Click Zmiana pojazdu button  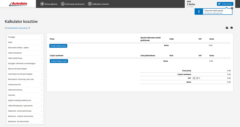tap(225, 4)
